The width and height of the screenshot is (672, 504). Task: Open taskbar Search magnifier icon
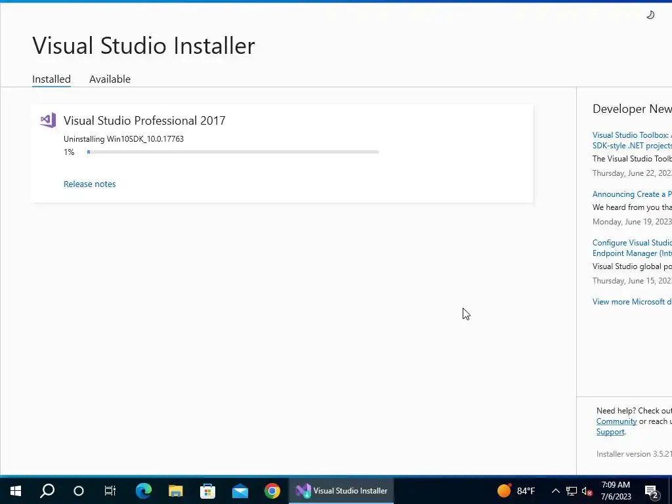click(x=47, y=491)
